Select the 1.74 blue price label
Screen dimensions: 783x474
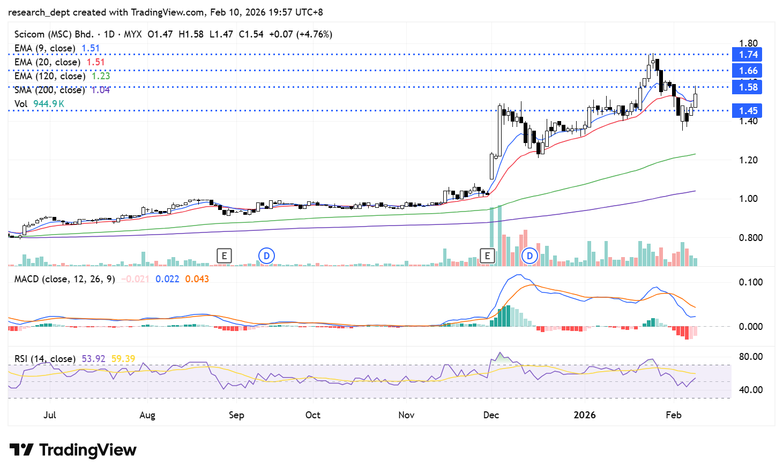tap(748, 55)
